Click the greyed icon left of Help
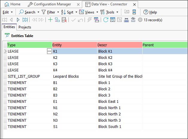Viewport: 188px width, 139px height. [x=127, y=12]
